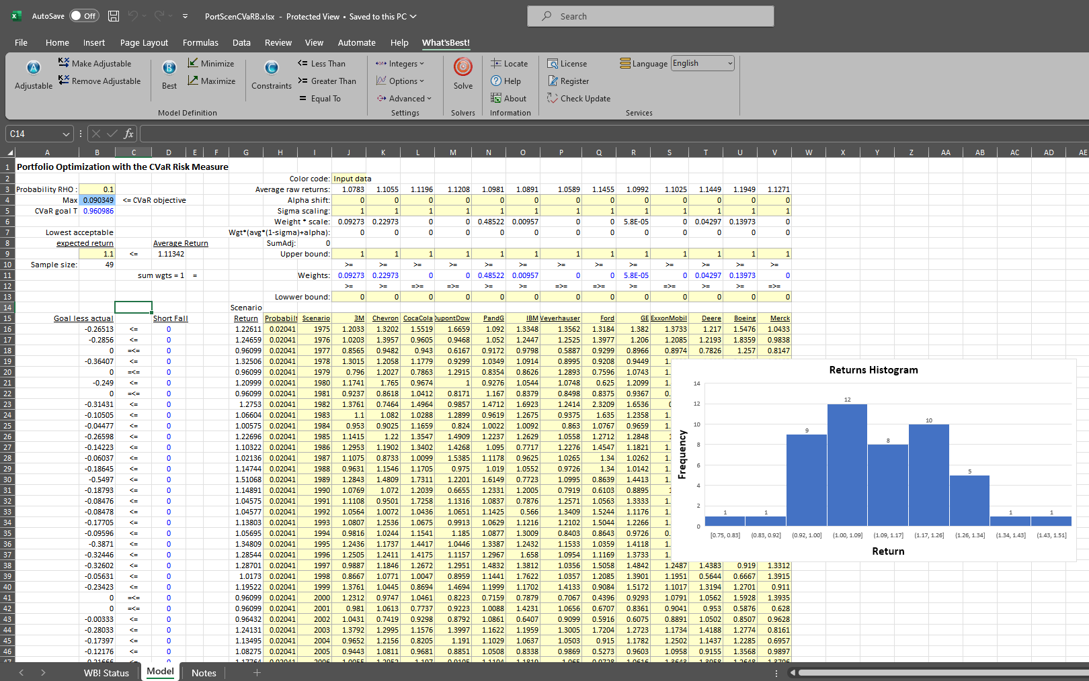Image resolution: width=1089 pixels, height=681 pixels.
Task: Open the Undo history dropdown arrow
Action: coord(144,16)
